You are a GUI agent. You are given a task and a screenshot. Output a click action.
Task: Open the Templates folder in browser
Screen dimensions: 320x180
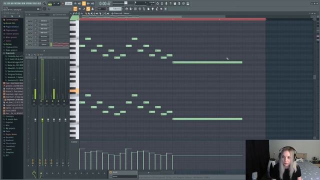point(9,152)
